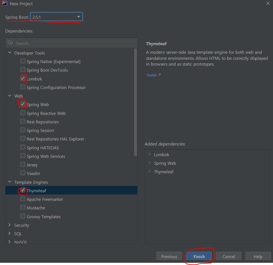Collapse the Developer Tools group

(10, 53)
